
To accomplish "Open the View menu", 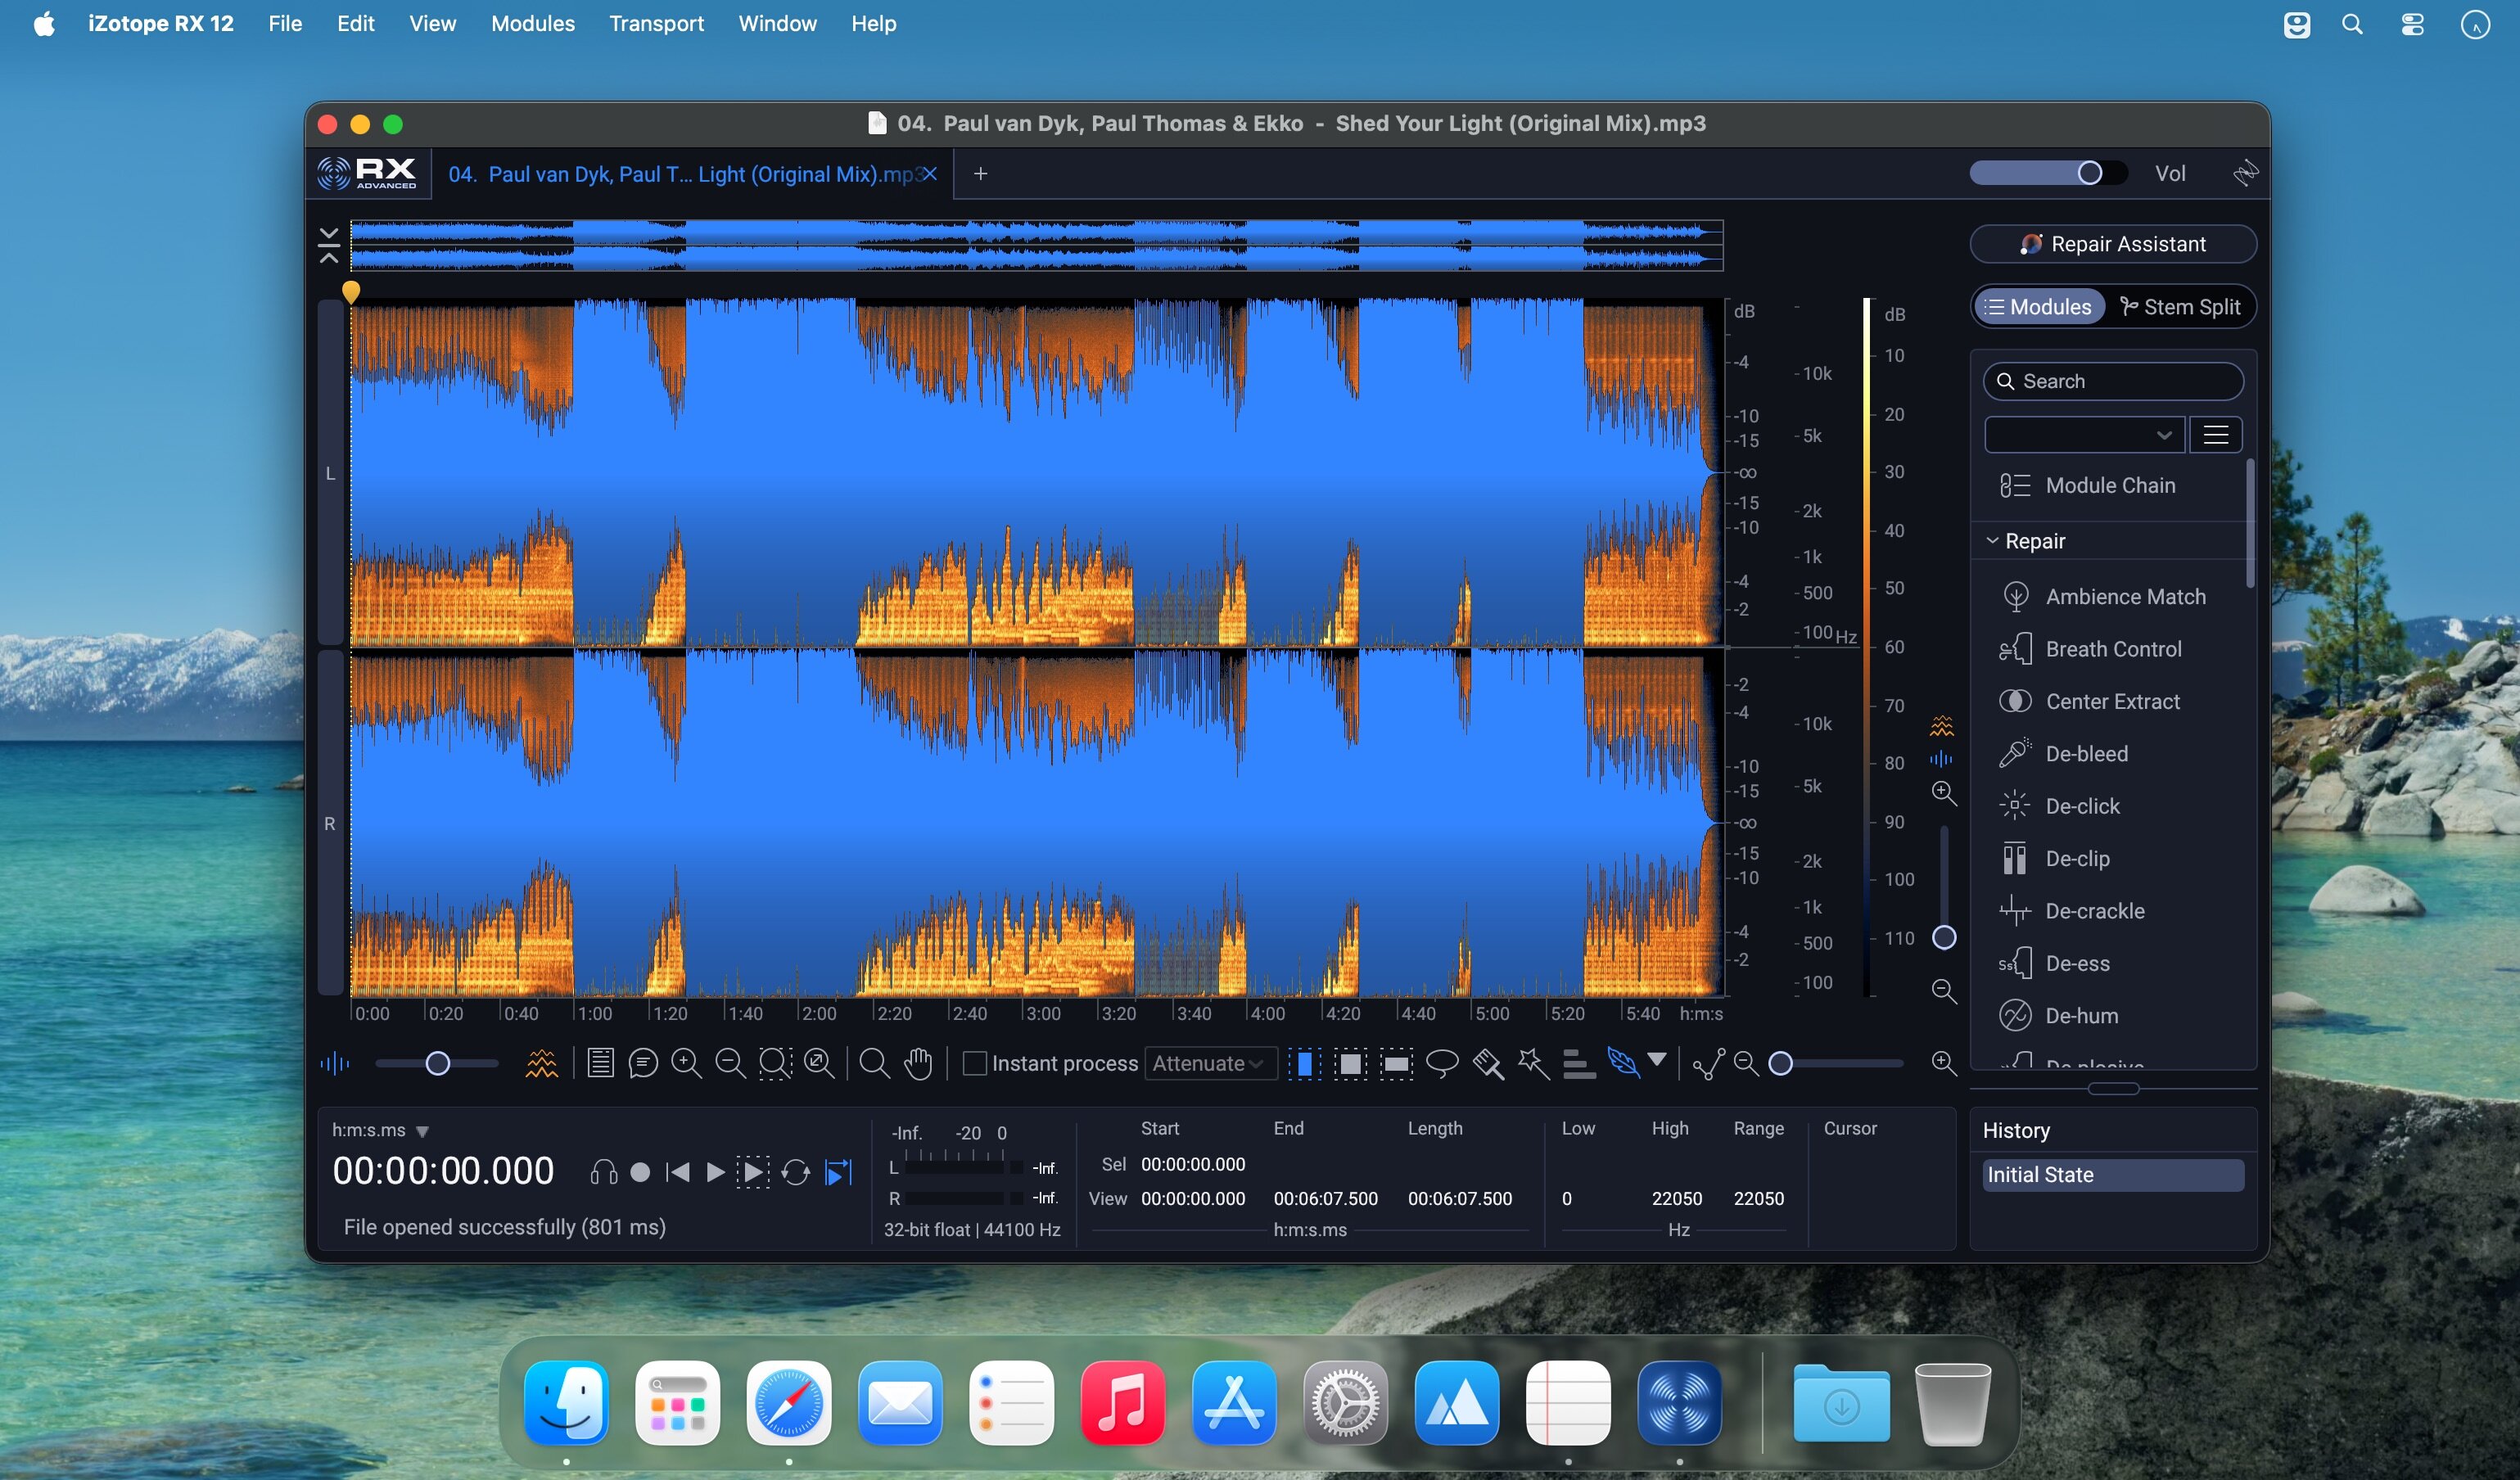I will [x=432, y=23].
